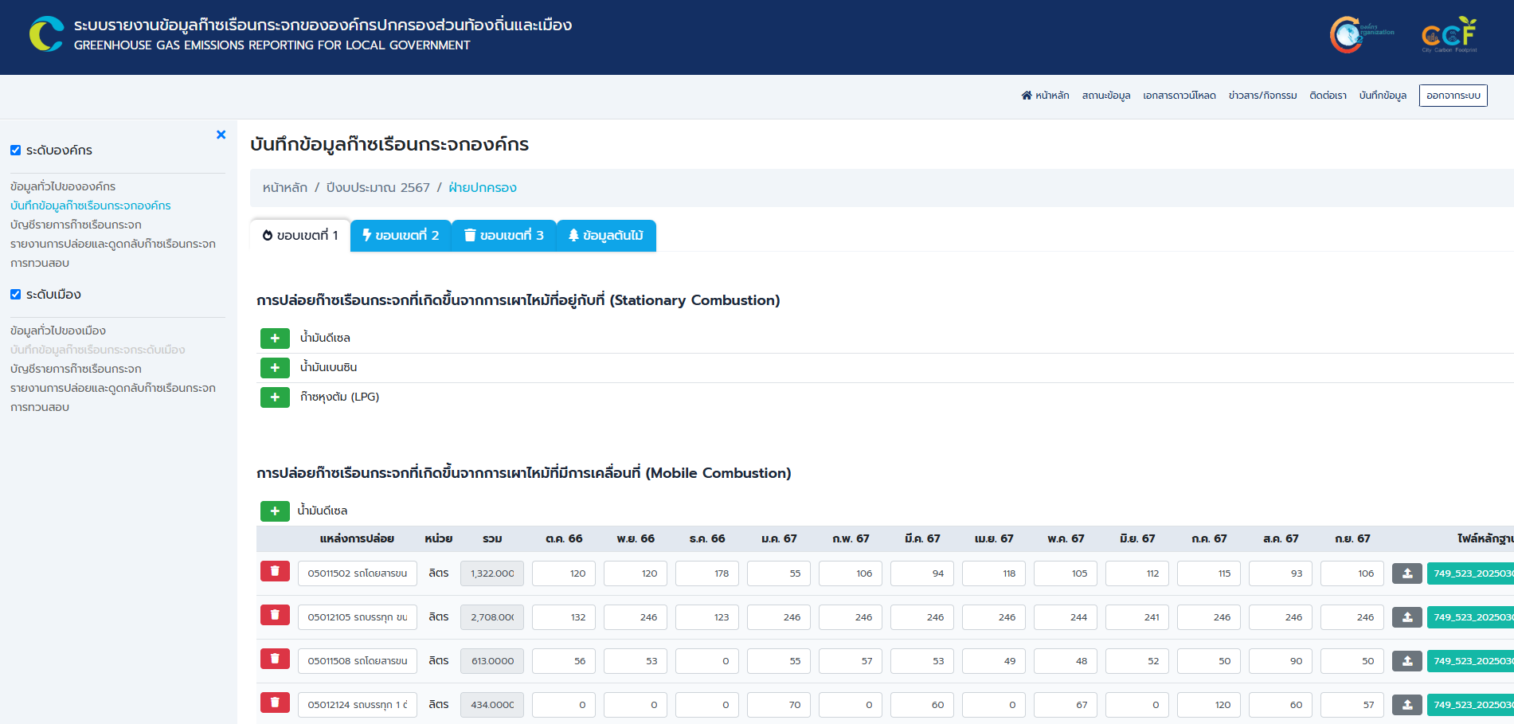
Task: Click the CCF City Carbon Footprint logo
Action: [1449, 35]
